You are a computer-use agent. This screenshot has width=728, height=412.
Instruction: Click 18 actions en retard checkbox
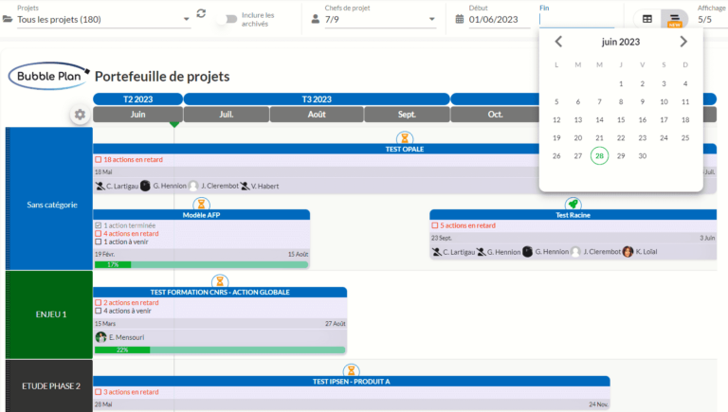(x=99, y=160)
